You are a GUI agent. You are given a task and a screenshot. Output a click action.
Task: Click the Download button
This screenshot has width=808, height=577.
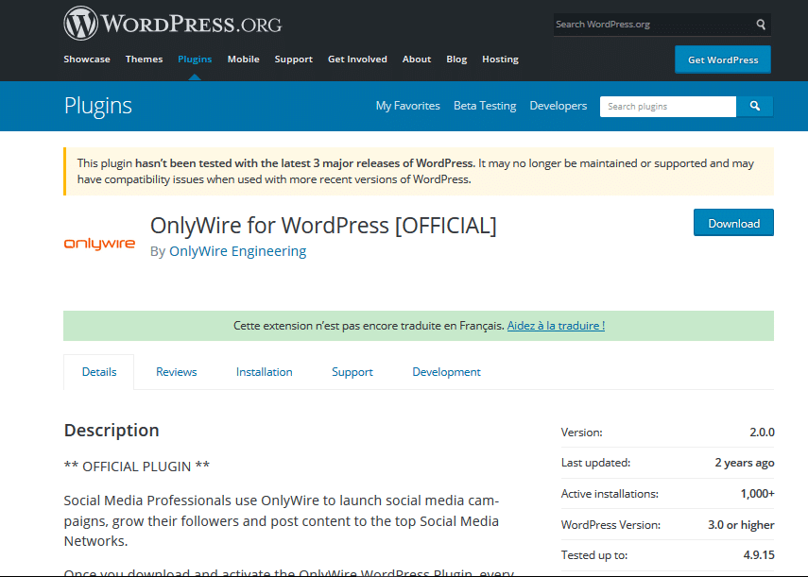click(733, 223)
